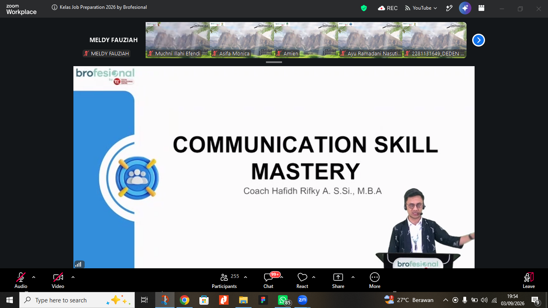This screenshot has width=548, height=308.
Task: Open YouTube live stream dropdown
Action: pyautogui.click(x=421, y=8)
